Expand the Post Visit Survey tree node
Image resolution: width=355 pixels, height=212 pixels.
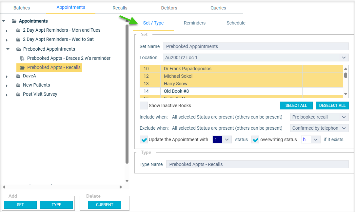click(7, 95)
